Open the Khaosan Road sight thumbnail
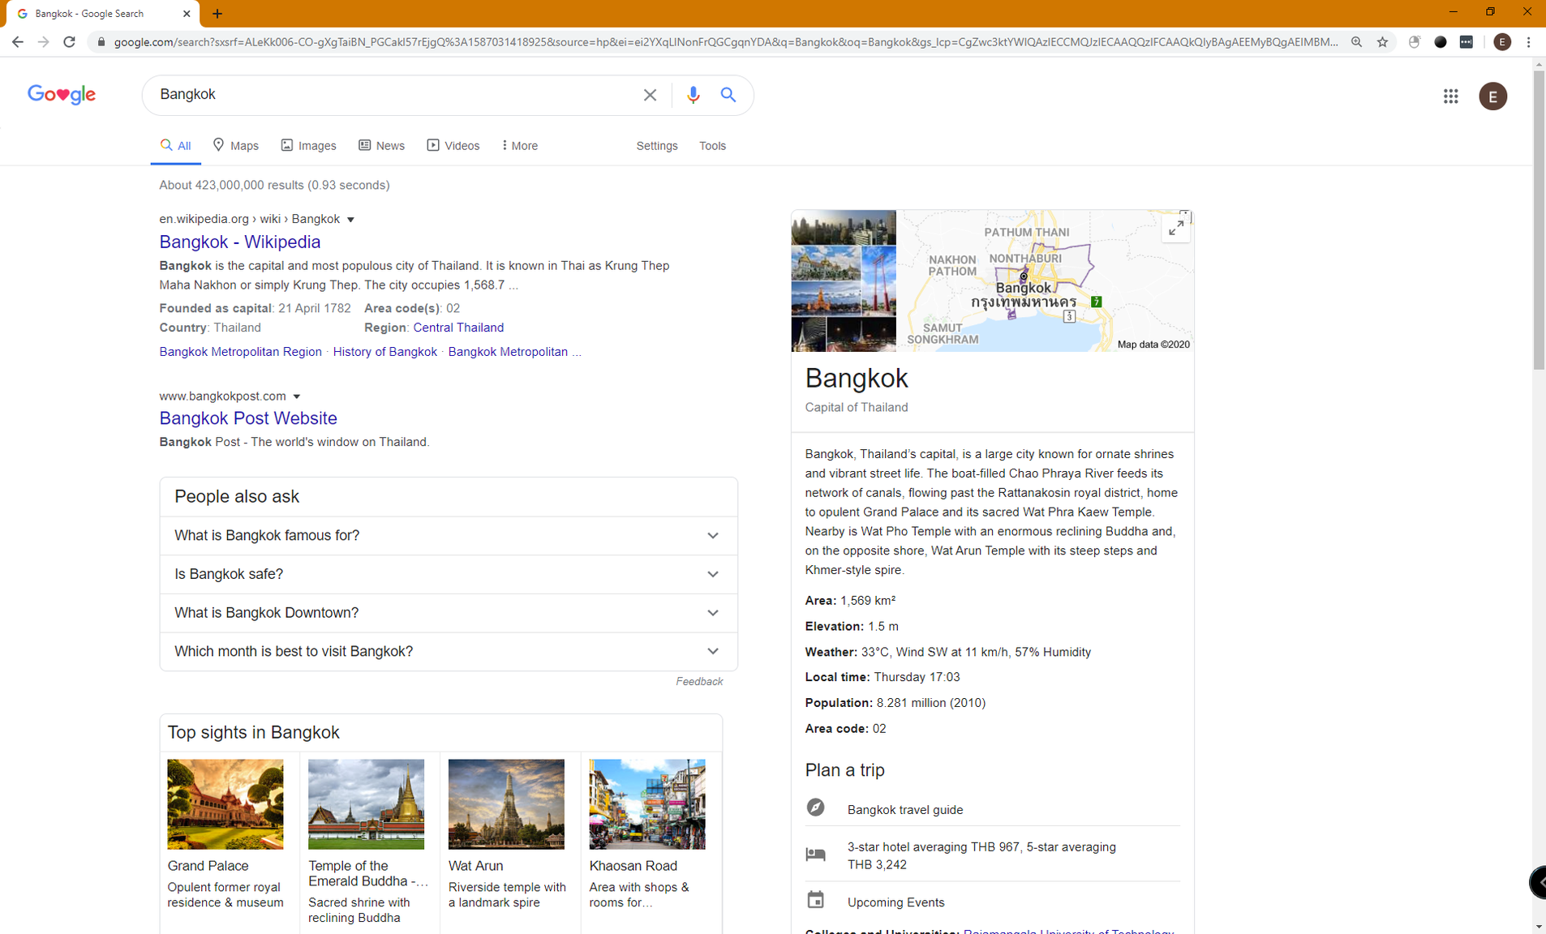The height and width of the screenshot is (934, 1546). (x=647, y=804)
